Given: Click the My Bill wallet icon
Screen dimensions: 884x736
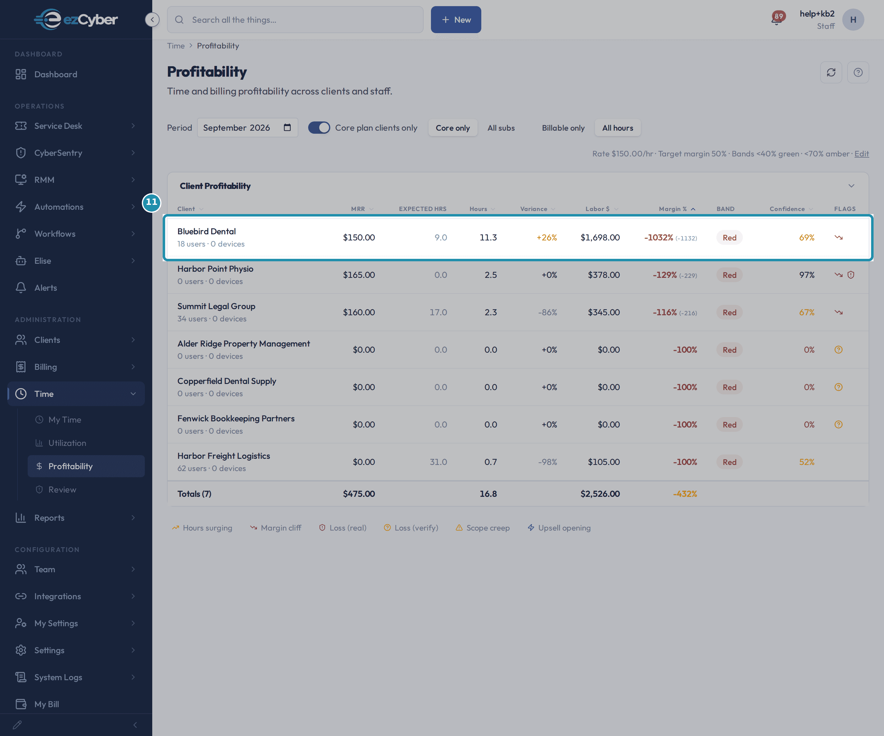Looking at the screenshot, I should (x=21, y=704).
